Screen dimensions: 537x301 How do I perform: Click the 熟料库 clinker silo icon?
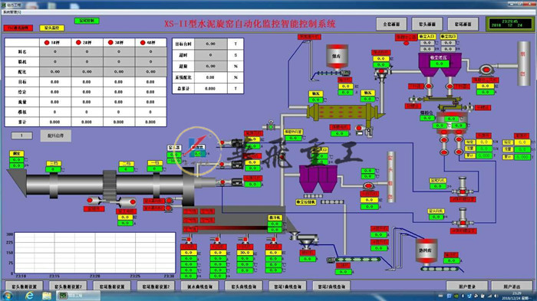(x=425, y=250)
